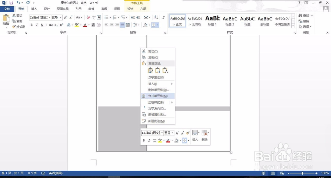This screenshot has width=331, height=178.
Task: Toggle Bold in mini toolbar
Action: click(144, 140)
